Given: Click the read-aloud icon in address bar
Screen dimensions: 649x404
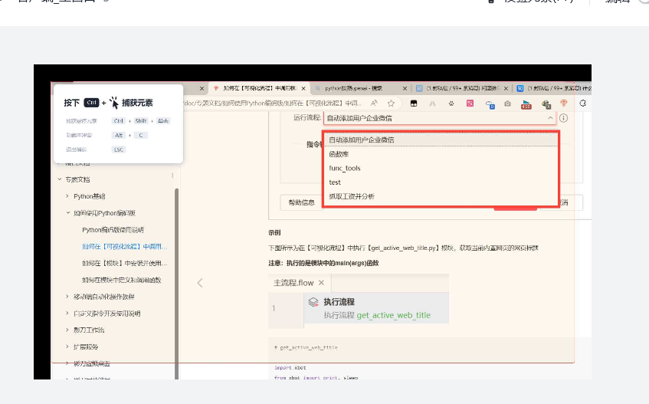Looking at the screenshot, I should click(x=375, y=103).
